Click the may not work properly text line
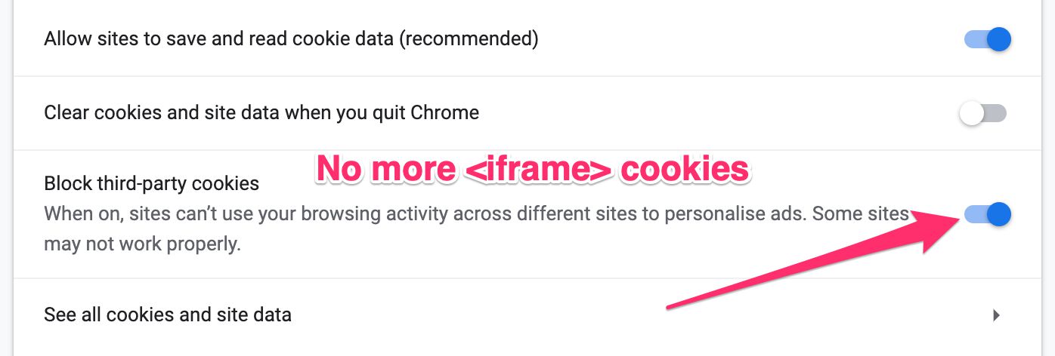The image size is (1055, 356). click(x=142, y=245)
